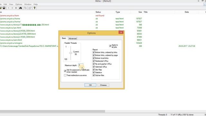Image resolution: width=206 pixels, height=116 pixels.
Task: Select the C:/Users YandexDisk file row
Action: click(29, 46)
